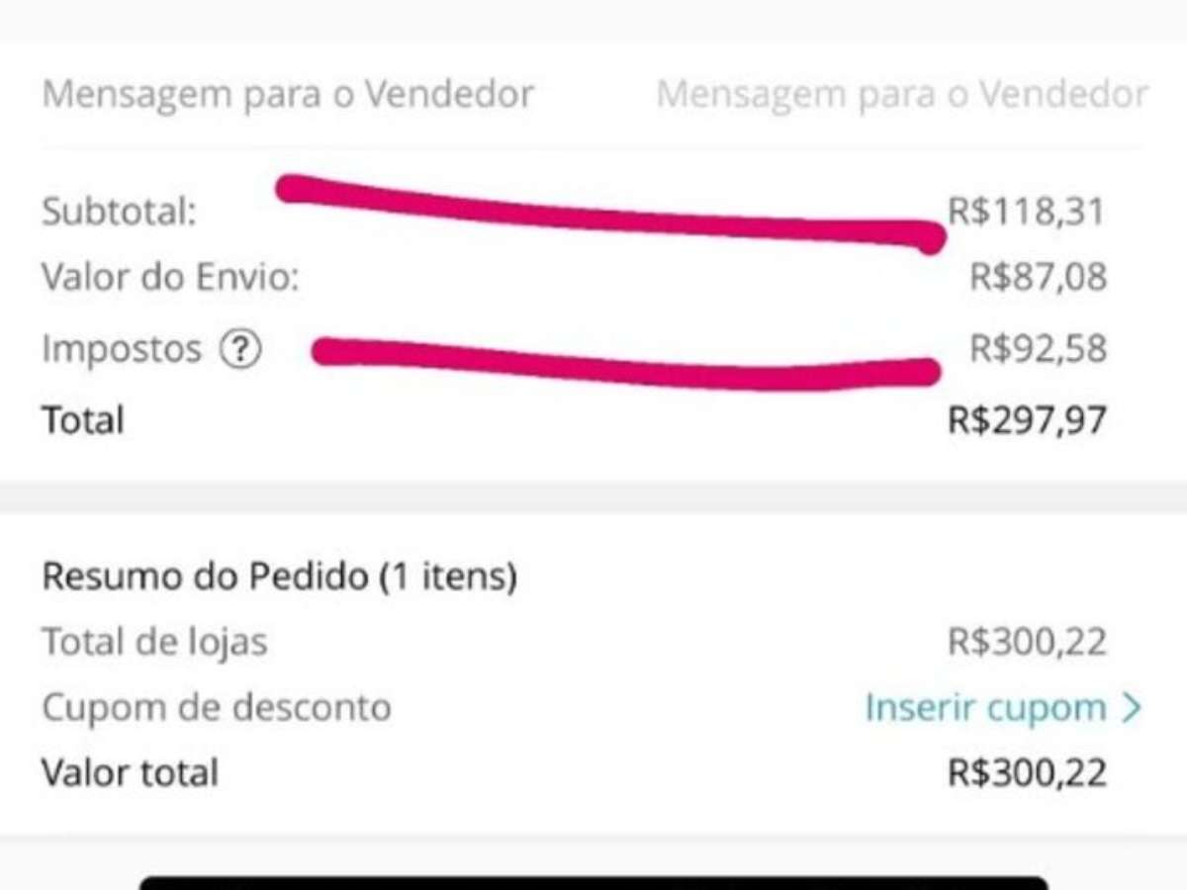
Task: Tap the chevron next to Inserir cupom
Action: (x=1132, y=708)
